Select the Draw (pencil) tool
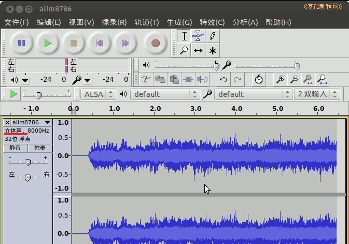This screenshot has width=349, height=244. coord(212,36)
